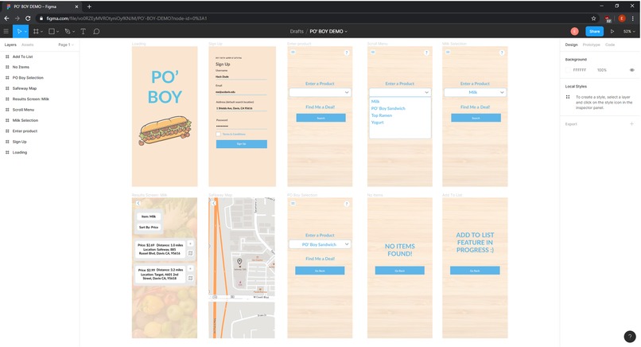Go back with browser back arrow
641x347 pixels.
click(6, 18)
